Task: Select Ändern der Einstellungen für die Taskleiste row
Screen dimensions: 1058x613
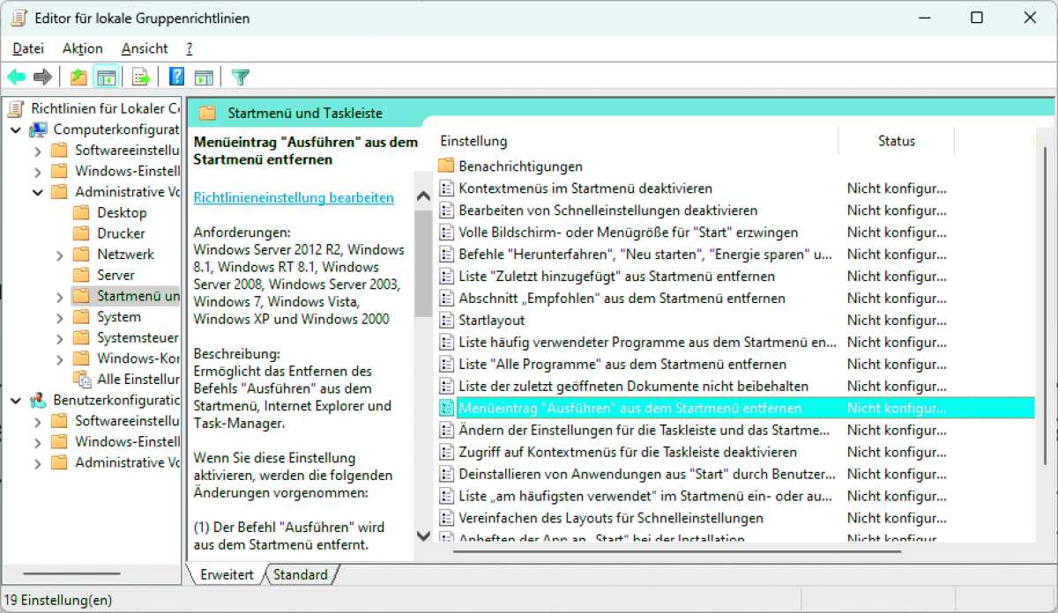Action: point(644,430)
